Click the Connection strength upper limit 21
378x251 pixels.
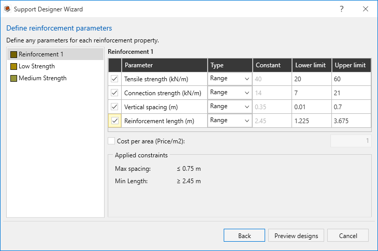pos(352,93)
